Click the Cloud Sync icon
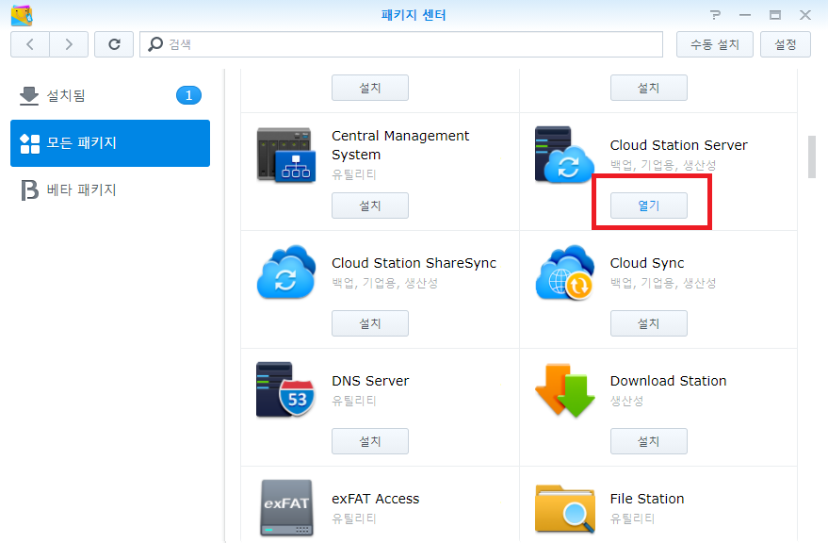The width and height of the screenshot is (828, 543). pos(564,272)
